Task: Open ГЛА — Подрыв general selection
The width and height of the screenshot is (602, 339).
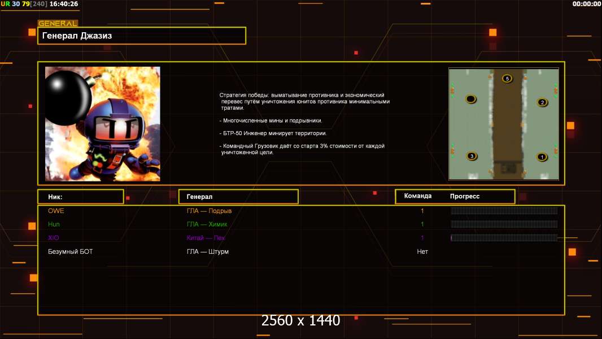Action: pos(210,211)
